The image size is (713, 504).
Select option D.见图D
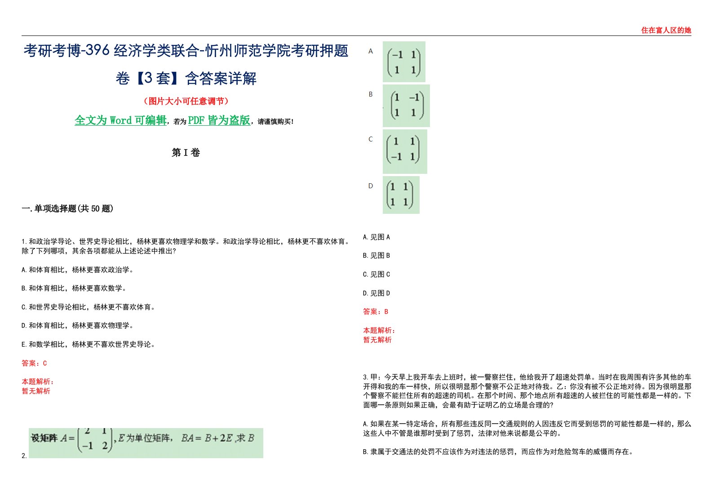point(376,293)
